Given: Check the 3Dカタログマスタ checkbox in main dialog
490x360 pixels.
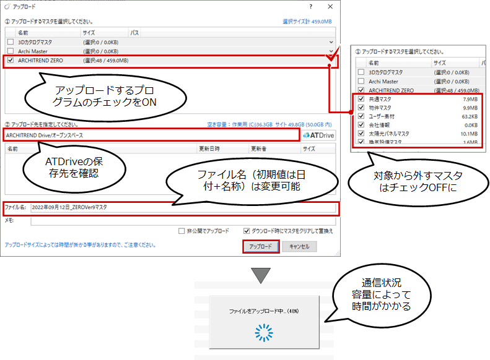Looking at the screenshot, I should [x=11, y=42].
